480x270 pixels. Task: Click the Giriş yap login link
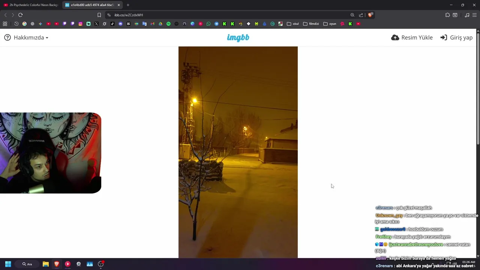click(456, 37)
